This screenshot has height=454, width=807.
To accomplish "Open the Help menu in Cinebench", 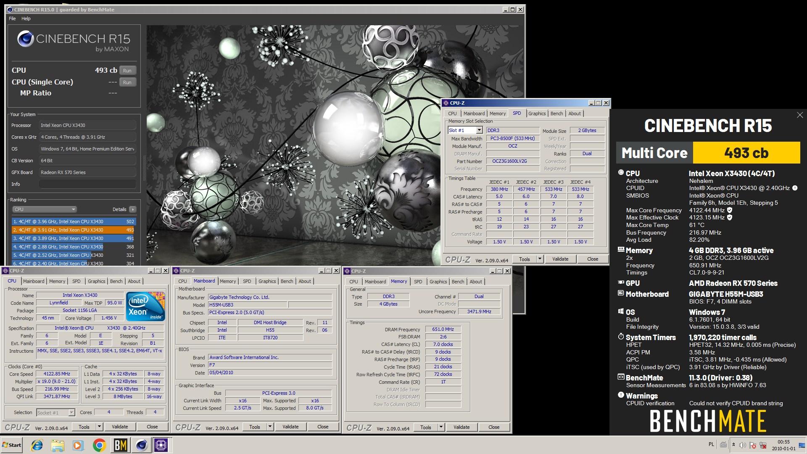I will [x=26, y=18].
